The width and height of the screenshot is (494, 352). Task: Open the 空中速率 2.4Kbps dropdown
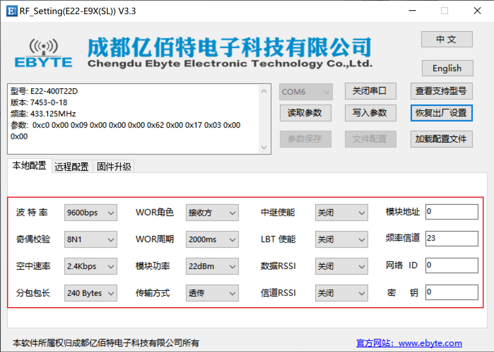[x=91, y=266]
